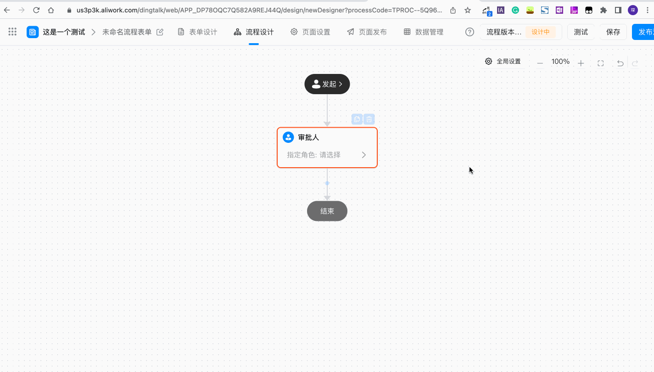
Task: Open the 流程版本 version dropdown
Action: point(521,32)
